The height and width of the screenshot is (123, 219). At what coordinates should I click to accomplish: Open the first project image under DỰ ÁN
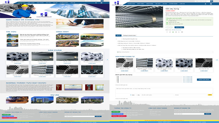pyautogui.click(x=17, y=100)
